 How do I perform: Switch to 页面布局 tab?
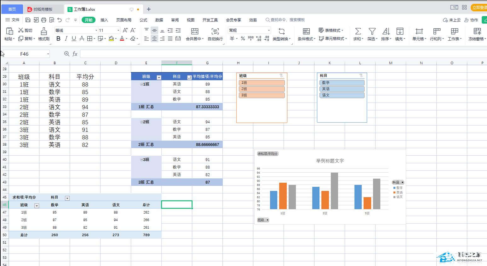(124, 20)
